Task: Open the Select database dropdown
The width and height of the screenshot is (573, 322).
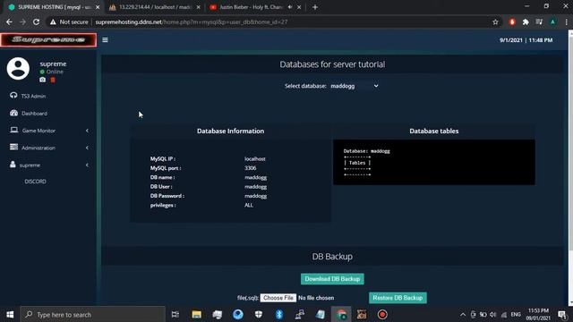Action: tap(355, 86)
